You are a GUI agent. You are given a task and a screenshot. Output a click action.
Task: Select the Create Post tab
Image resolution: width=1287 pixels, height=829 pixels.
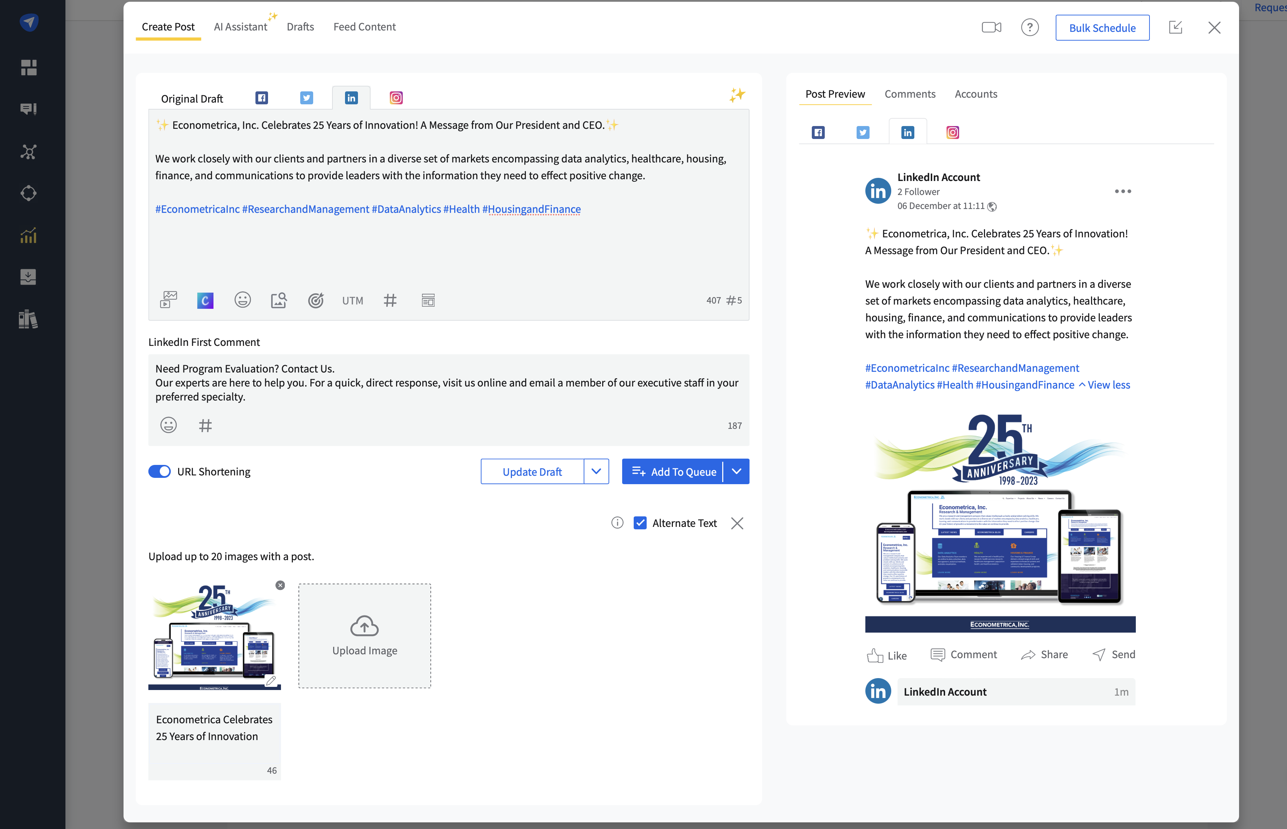(x=168, y=26)
